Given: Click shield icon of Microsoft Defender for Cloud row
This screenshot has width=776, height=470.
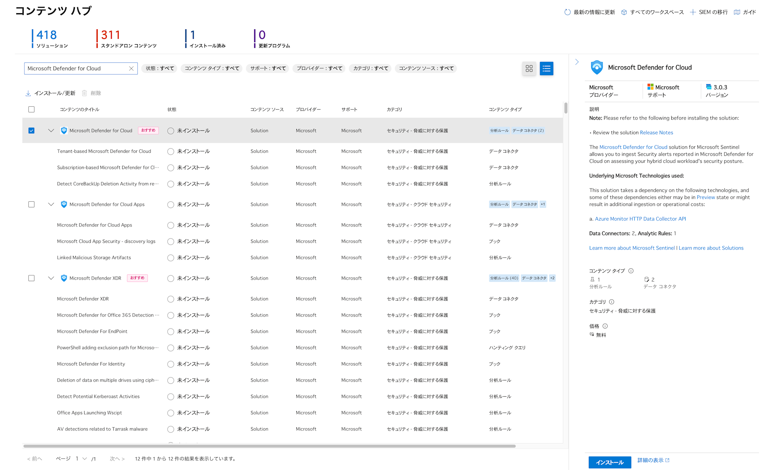Looking at the screenshot, I should pyautogui.click(x=64, y=131).
